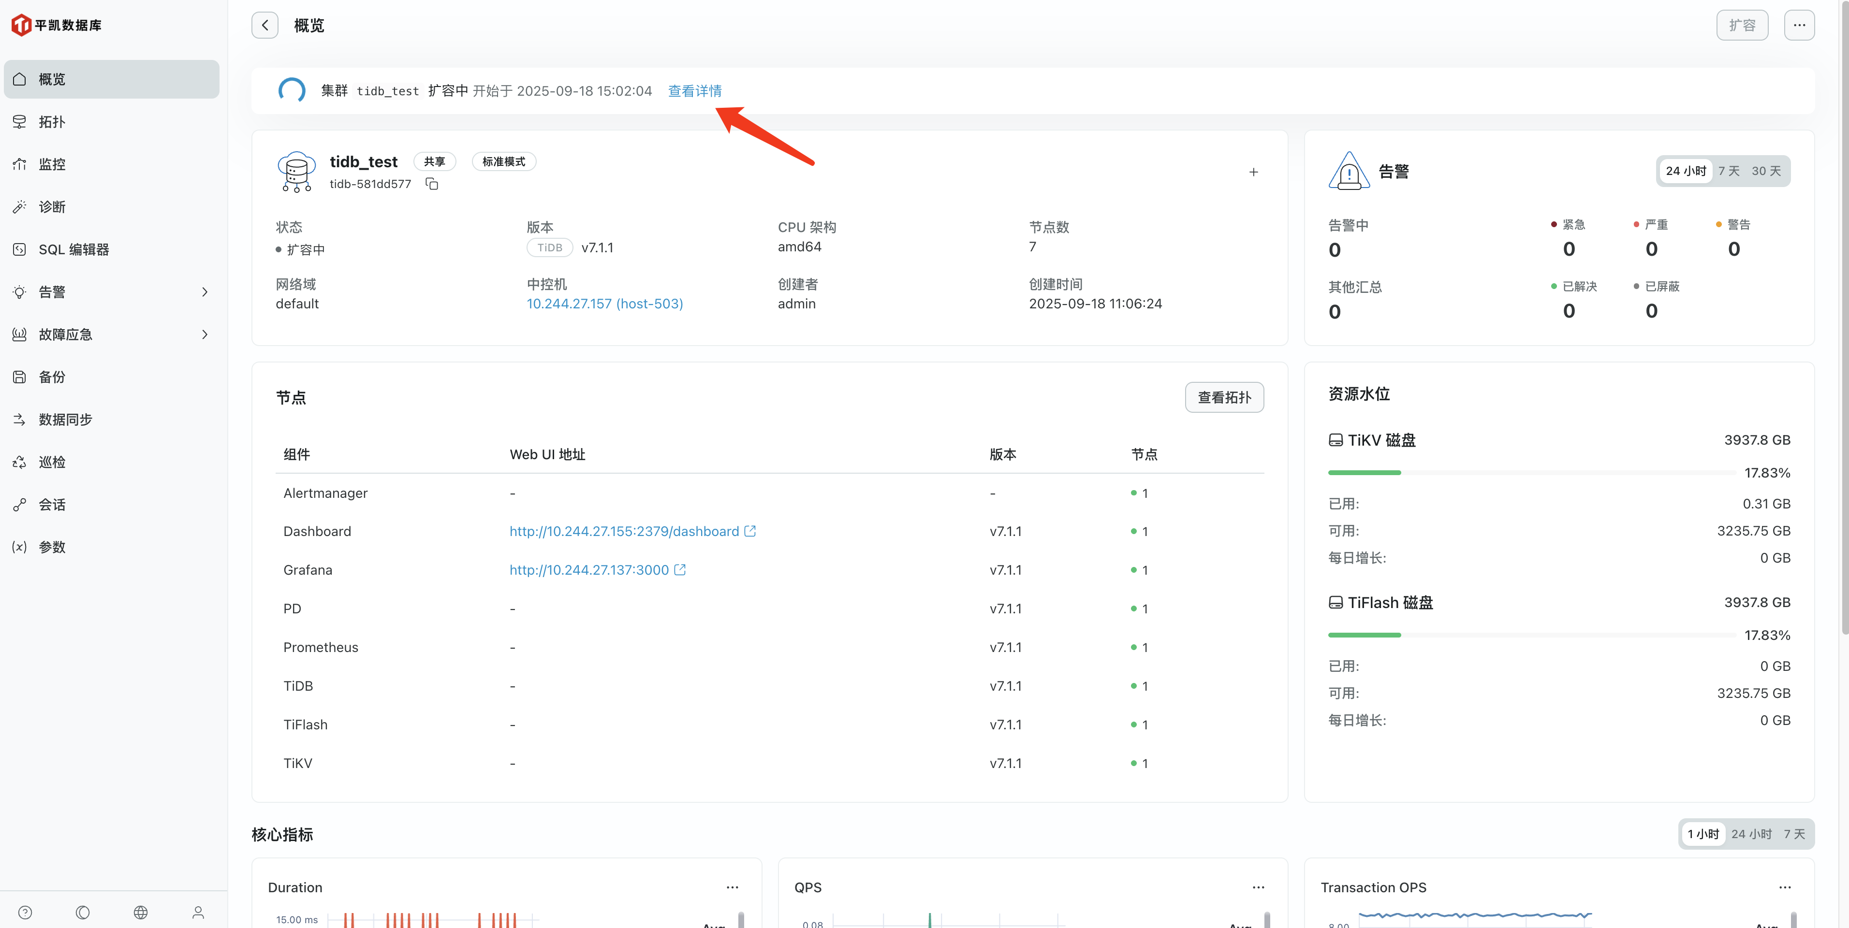Copy the cluster ID tidb-581dd577
Screen dimensions: 1849x928
431,184
